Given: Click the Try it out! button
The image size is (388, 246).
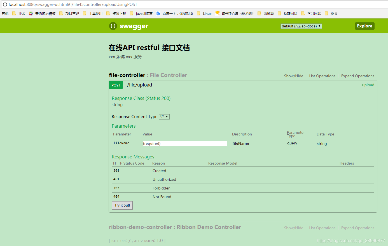Looking at the screenshot, I should [122, 205].
